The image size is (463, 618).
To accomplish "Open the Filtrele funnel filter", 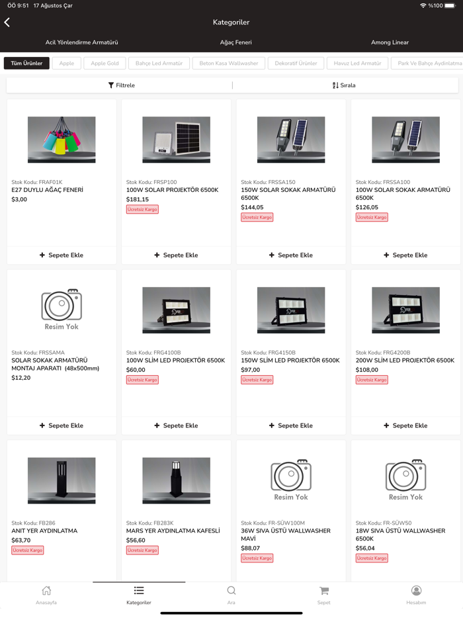I will pyautogui.click(x=121, y=85).
